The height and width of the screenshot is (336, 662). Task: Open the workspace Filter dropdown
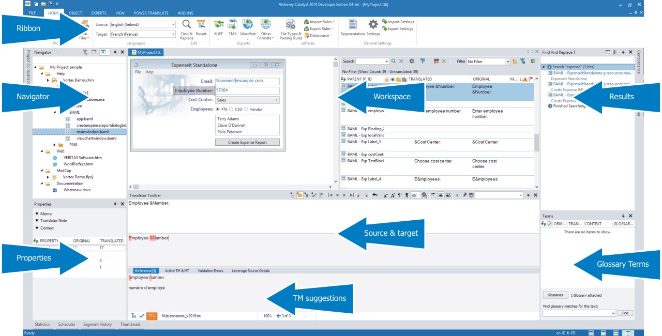[488, 62]
